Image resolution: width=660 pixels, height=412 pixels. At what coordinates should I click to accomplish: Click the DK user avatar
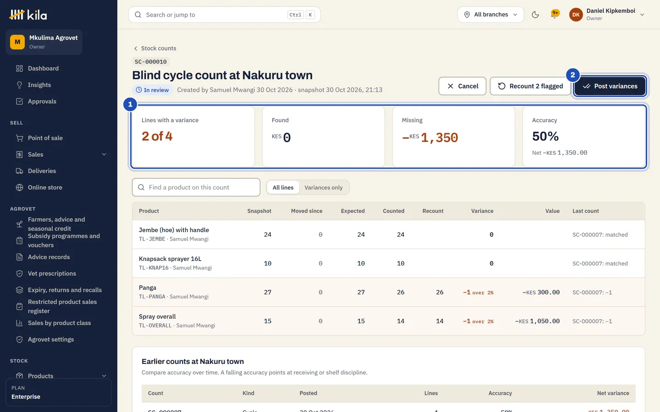(576, 15)
